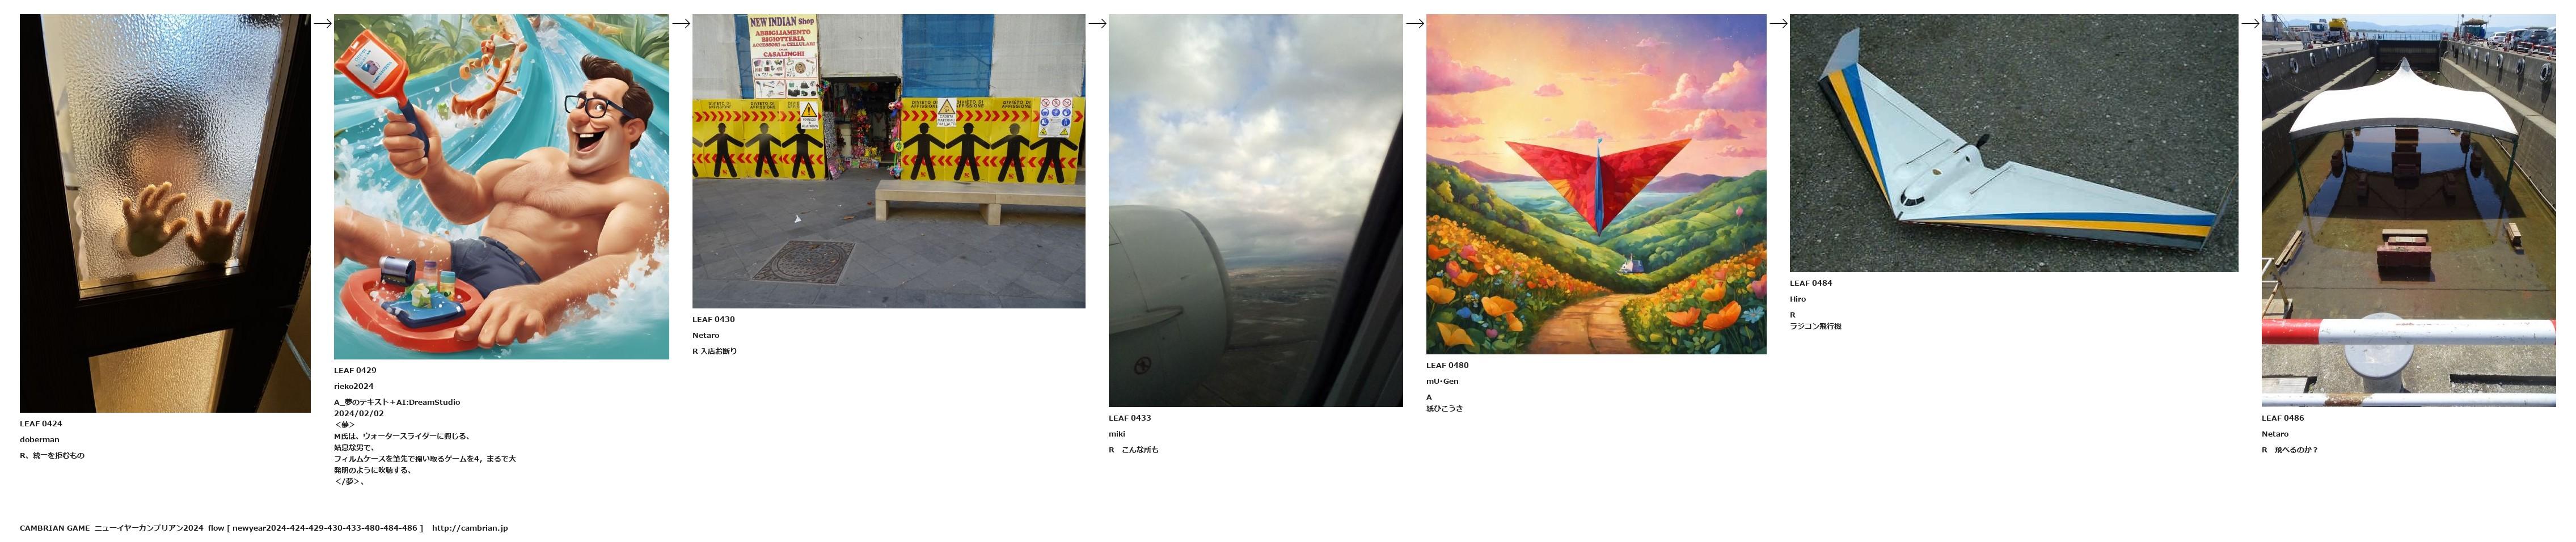Viewport: 2576px width, 542px height.
Task: Click the arrow after LEAF 0433 image
Action: point(1415,24)
